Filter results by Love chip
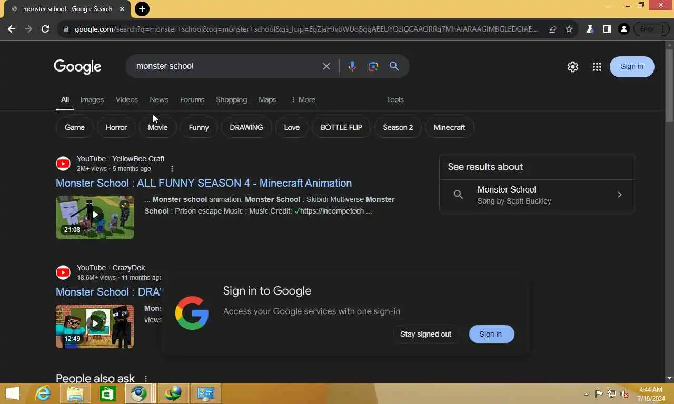Screen dimensions: 674x404 [x=292, y=127]
